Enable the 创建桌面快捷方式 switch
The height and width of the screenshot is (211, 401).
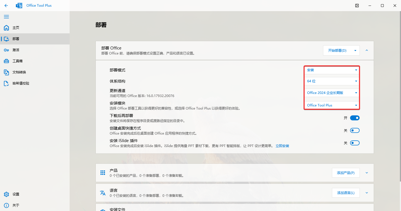(355, 130)
